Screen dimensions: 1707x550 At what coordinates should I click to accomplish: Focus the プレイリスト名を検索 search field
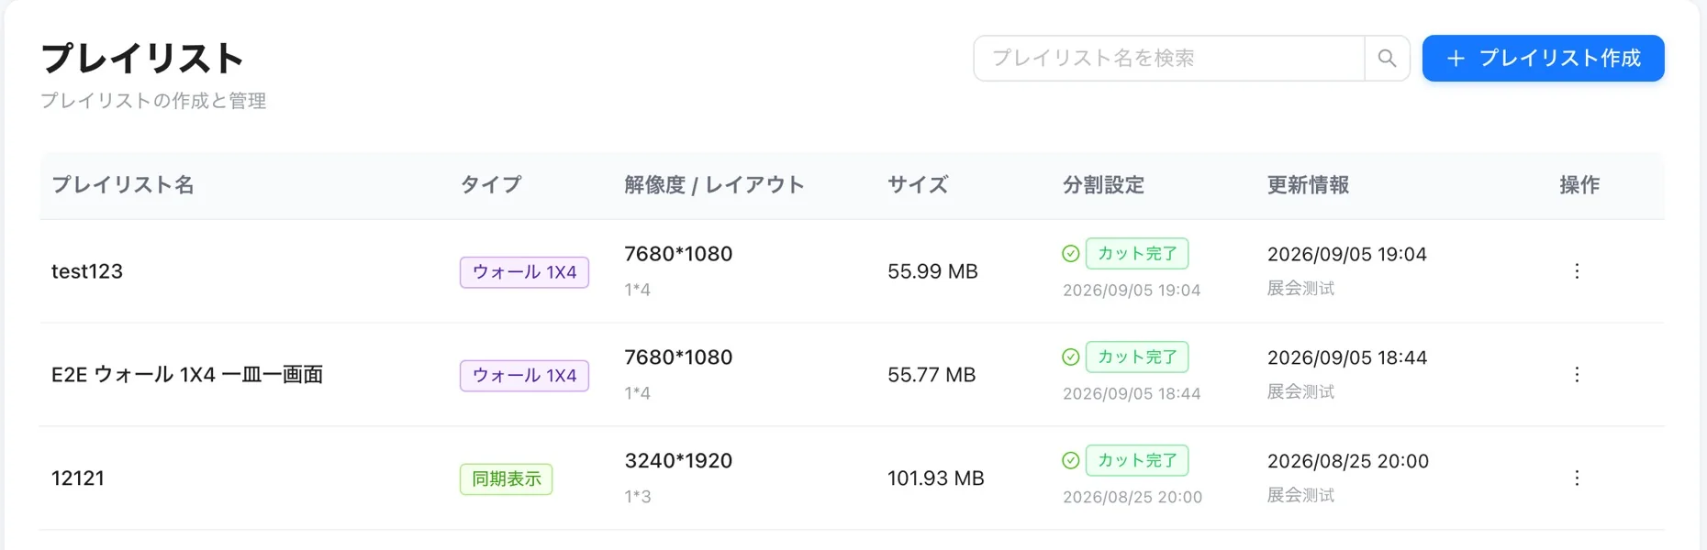pyautogui.click(x=1169, y=59)
